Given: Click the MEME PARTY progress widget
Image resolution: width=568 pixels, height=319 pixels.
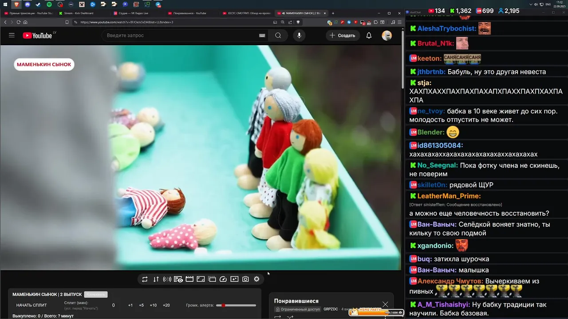Looking at the screenshot, I should (x=375, y=312).
